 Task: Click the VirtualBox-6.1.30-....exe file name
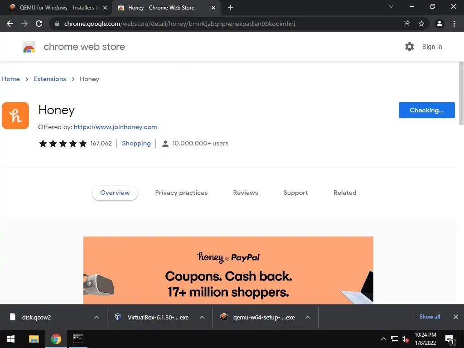coord(158,317)
